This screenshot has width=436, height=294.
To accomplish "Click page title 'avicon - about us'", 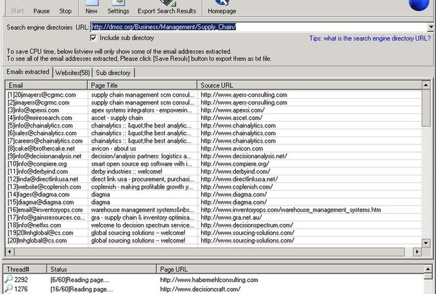I will (x=113, y=149).
